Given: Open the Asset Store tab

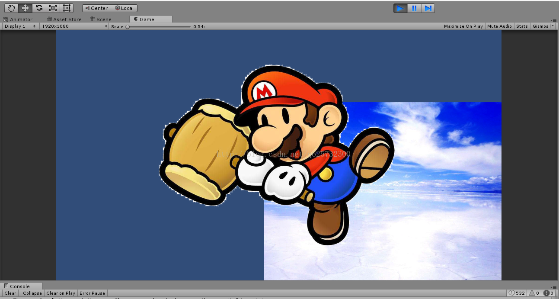Looking at the screenshot, I should tap(64, 19).
